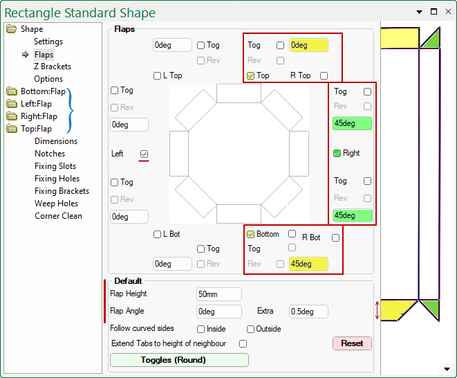
Task: Edit the Extra 0.5deg field
Action: pyautogui.click(x=308, y=312)
